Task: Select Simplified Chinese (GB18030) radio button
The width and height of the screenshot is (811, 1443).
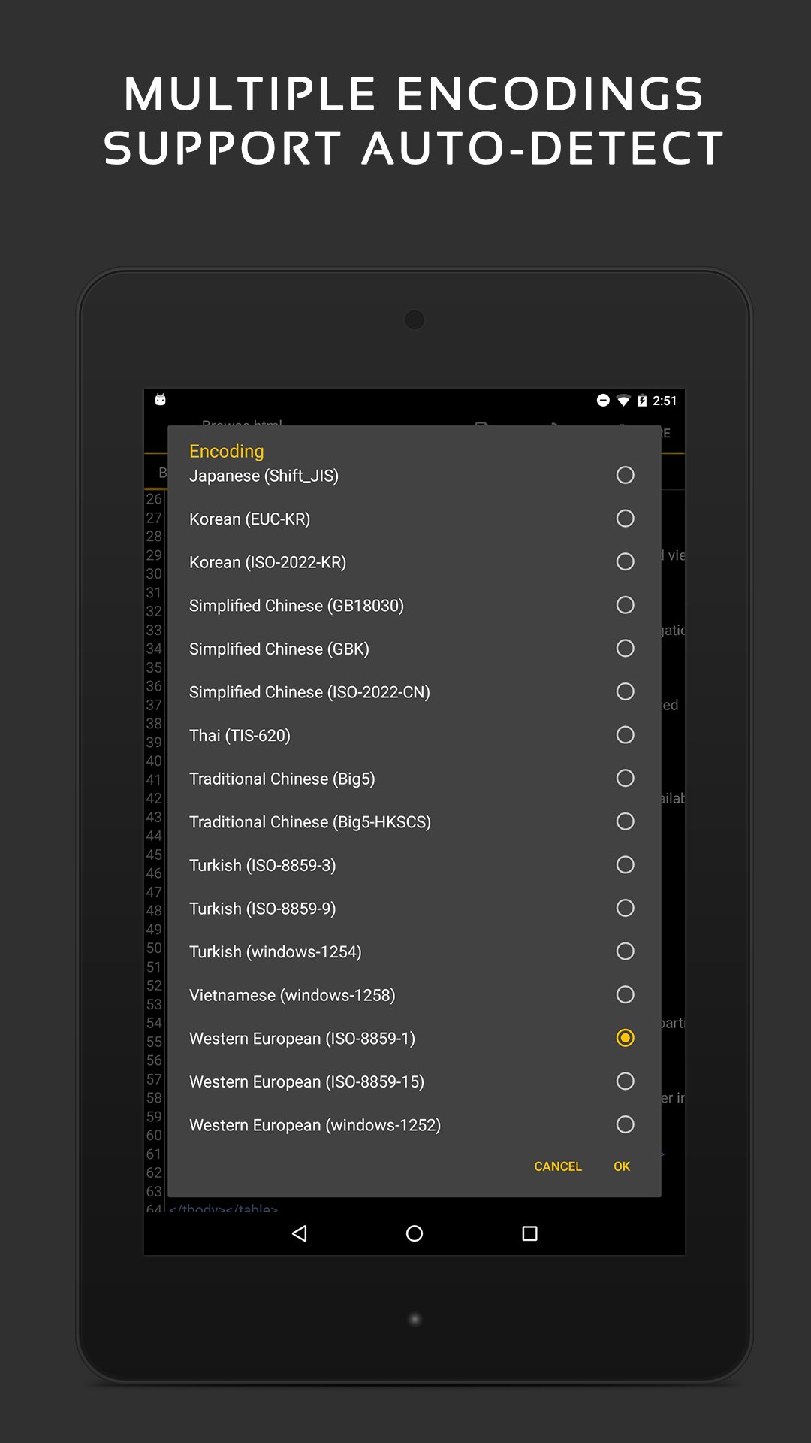Action: (x=625, y=605)
